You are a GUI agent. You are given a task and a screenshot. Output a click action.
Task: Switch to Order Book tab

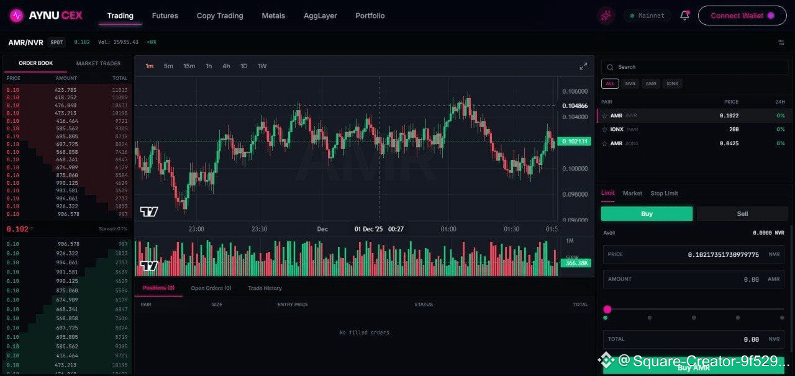tap(35, 63)
